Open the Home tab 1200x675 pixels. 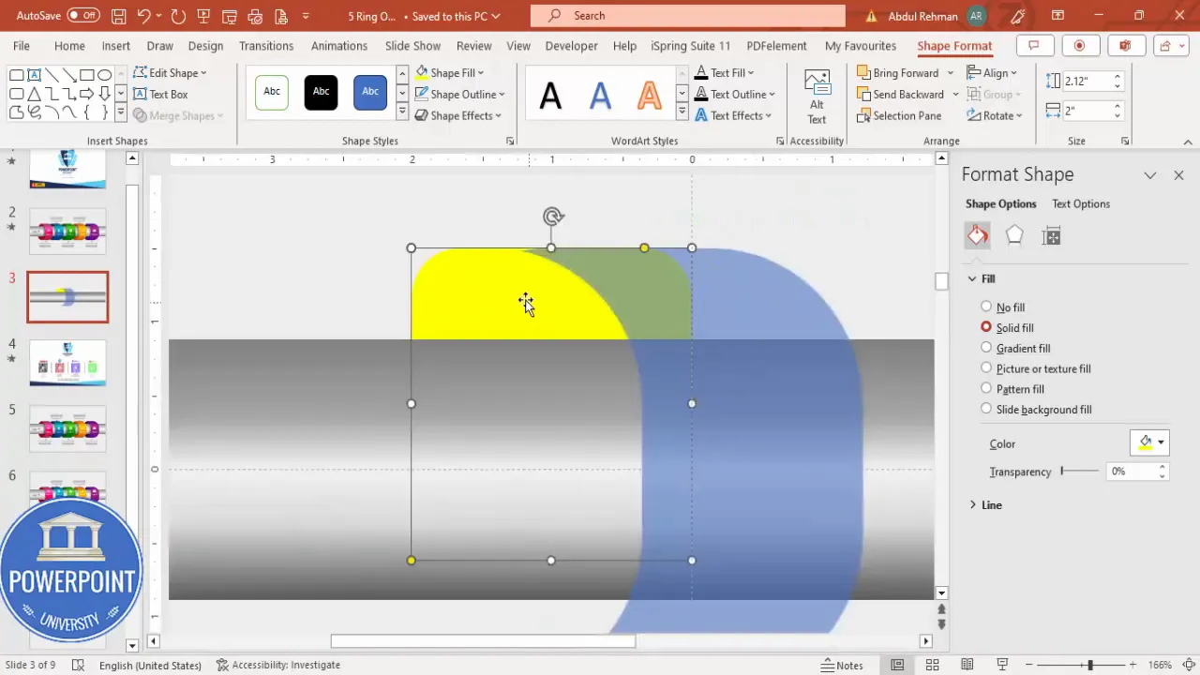[69, 46]
